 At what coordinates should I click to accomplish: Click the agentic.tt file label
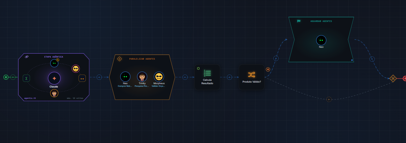pos(30,98)
